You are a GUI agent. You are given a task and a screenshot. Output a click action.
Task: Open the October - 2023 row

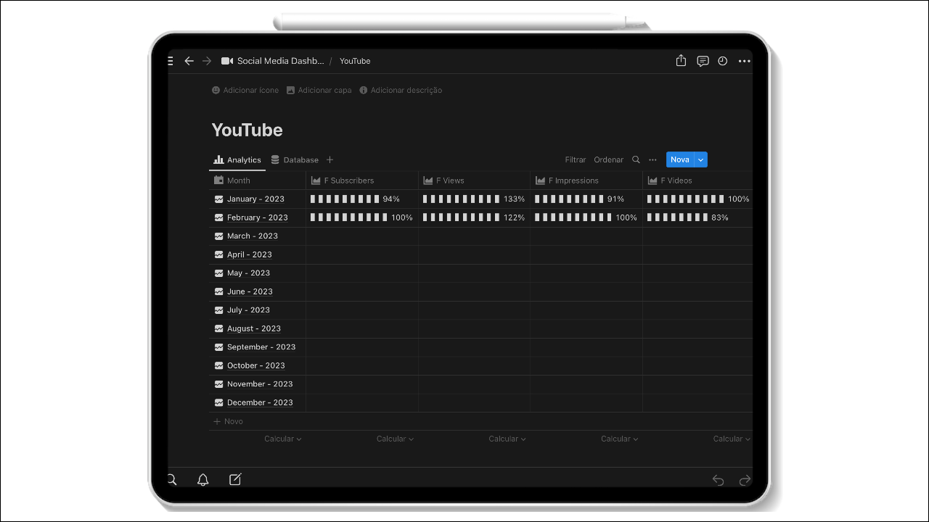click(x=256, y=365)
